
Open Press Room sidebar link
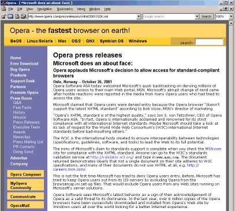click(21, 98)
